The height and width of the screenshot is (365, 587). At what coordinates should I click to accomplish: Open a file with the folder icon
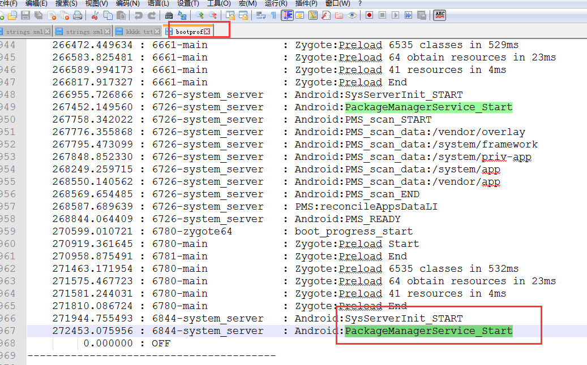point(12,15)
